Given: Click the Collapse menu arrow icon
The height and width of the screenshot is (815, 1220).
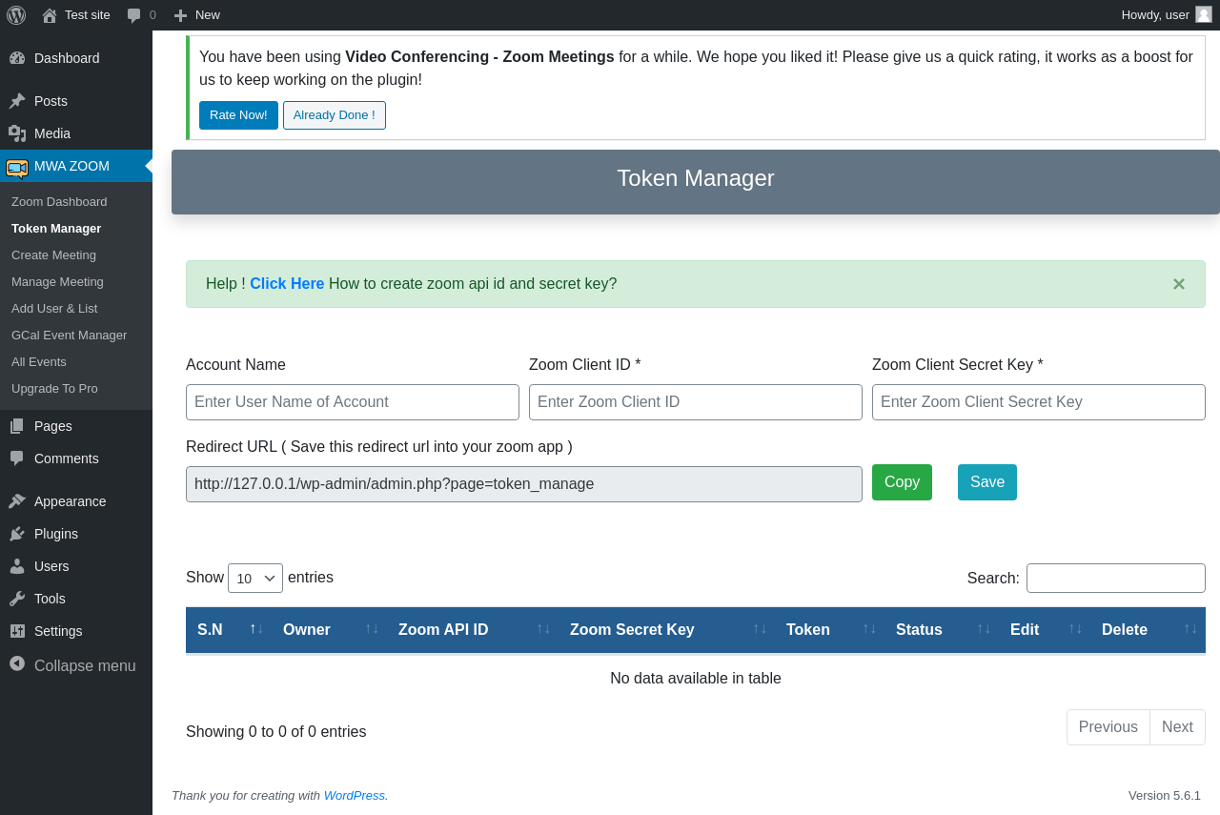Looking at the screenshot, I should coord(17,663).
